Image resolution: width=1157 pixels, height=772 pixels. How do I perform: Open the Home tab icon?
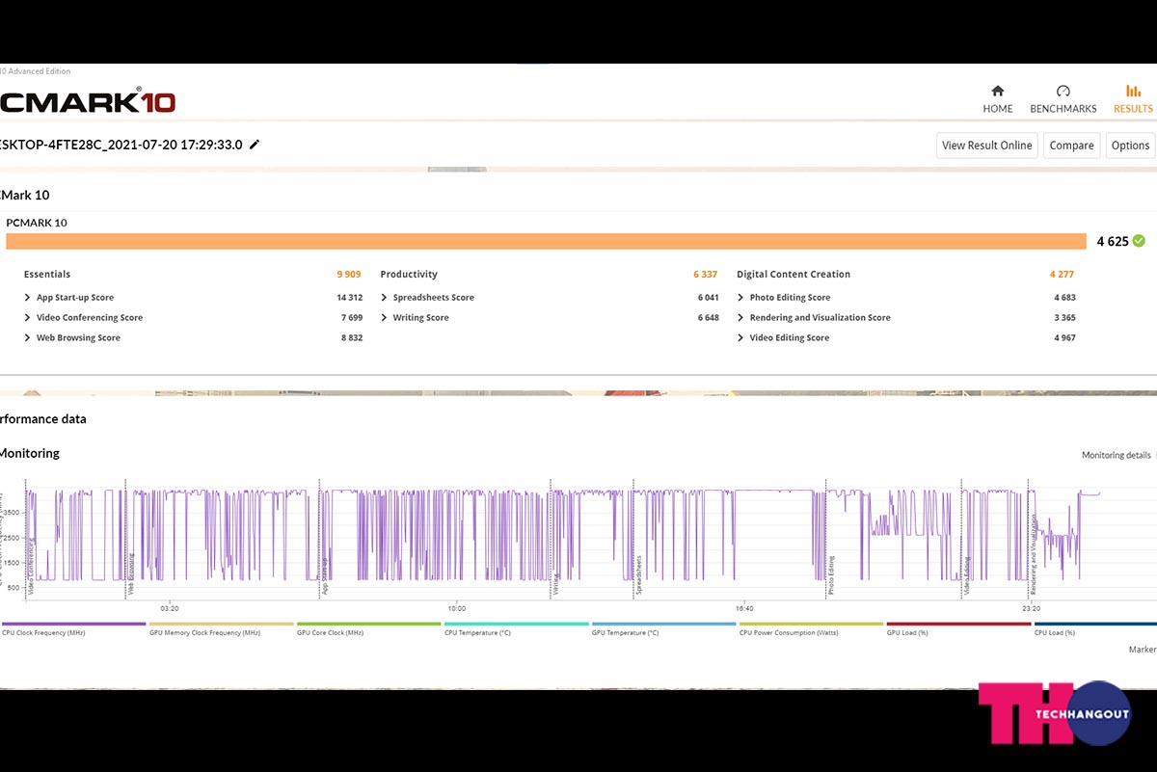coord(998,91)
